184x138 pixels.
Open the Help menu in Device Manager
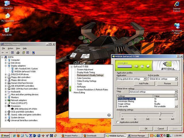point(25,48)
